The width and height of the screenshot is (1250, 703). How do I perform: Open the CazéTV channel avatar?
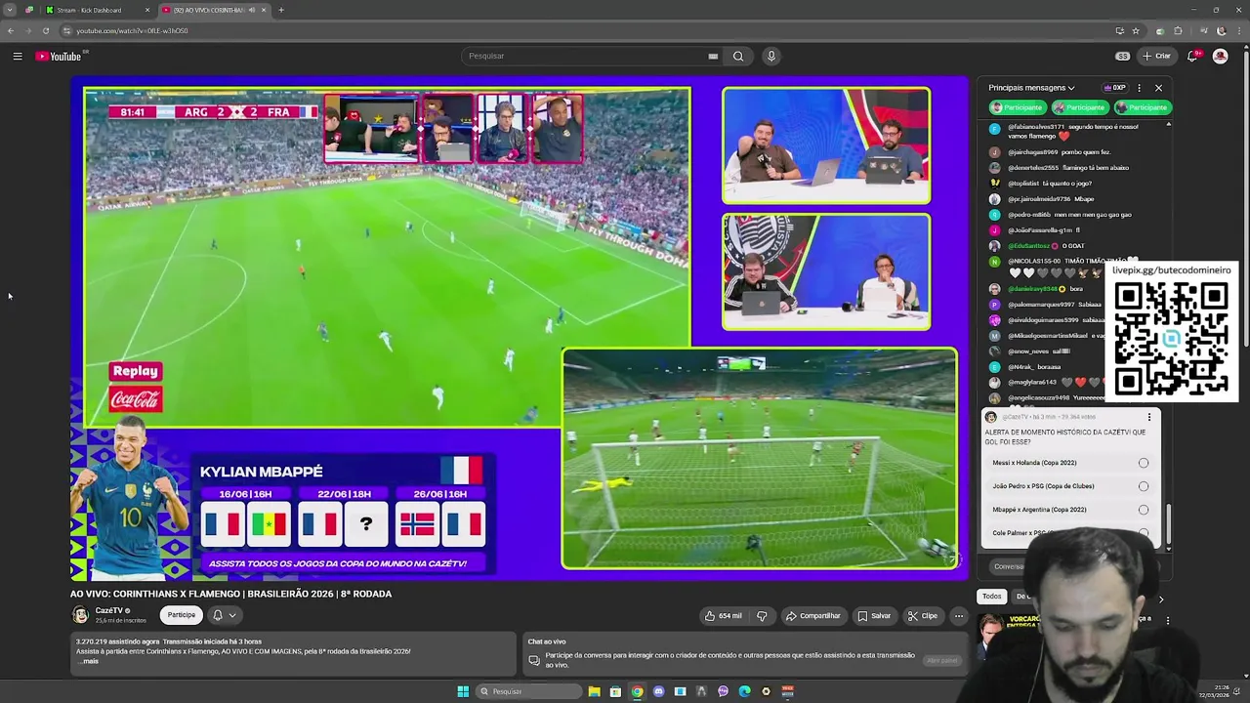[80, 615]
